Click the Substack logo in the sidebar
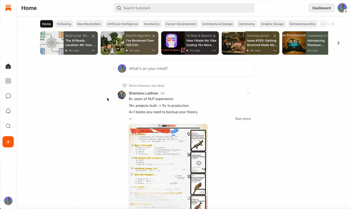350x209 pixels. (8, 8)
